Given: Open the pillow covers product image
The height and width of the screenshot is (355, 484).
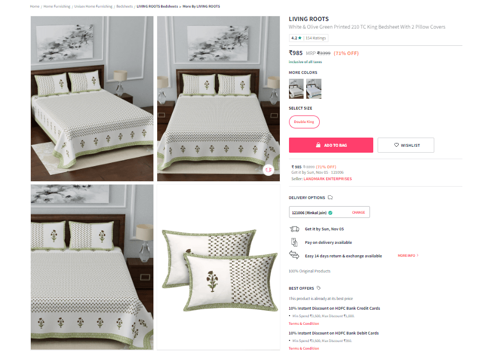Looking at the screenshot, I should 219,267.
